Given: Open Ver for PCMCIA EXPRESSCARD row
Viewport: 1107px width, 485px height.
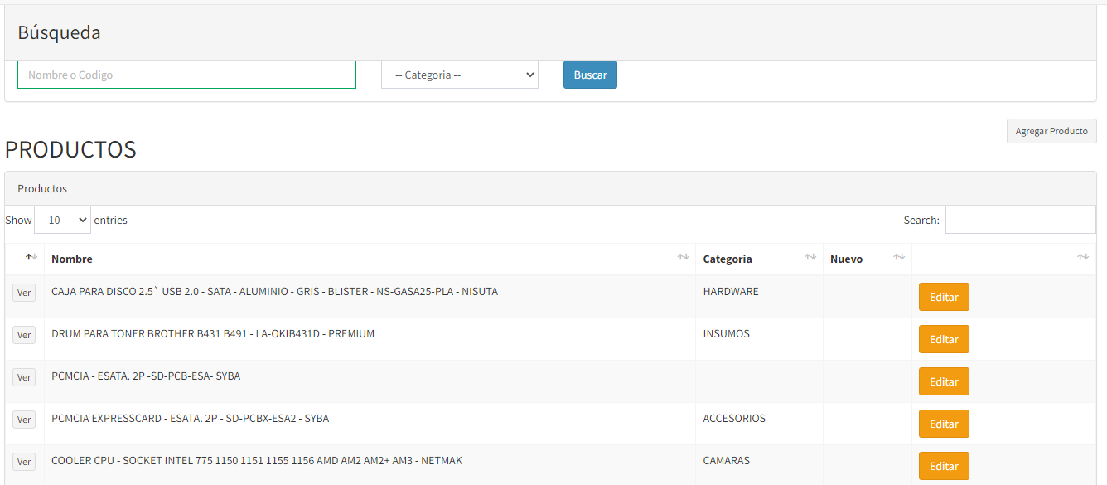Looking at the screenshot, I should point(24,420).
